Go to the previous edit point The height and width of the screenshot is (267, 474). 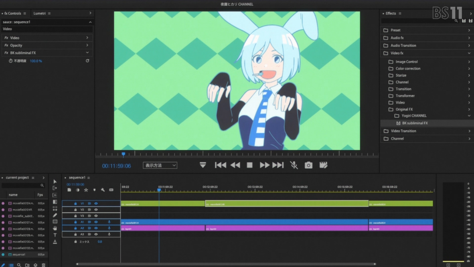coord(221,165)
